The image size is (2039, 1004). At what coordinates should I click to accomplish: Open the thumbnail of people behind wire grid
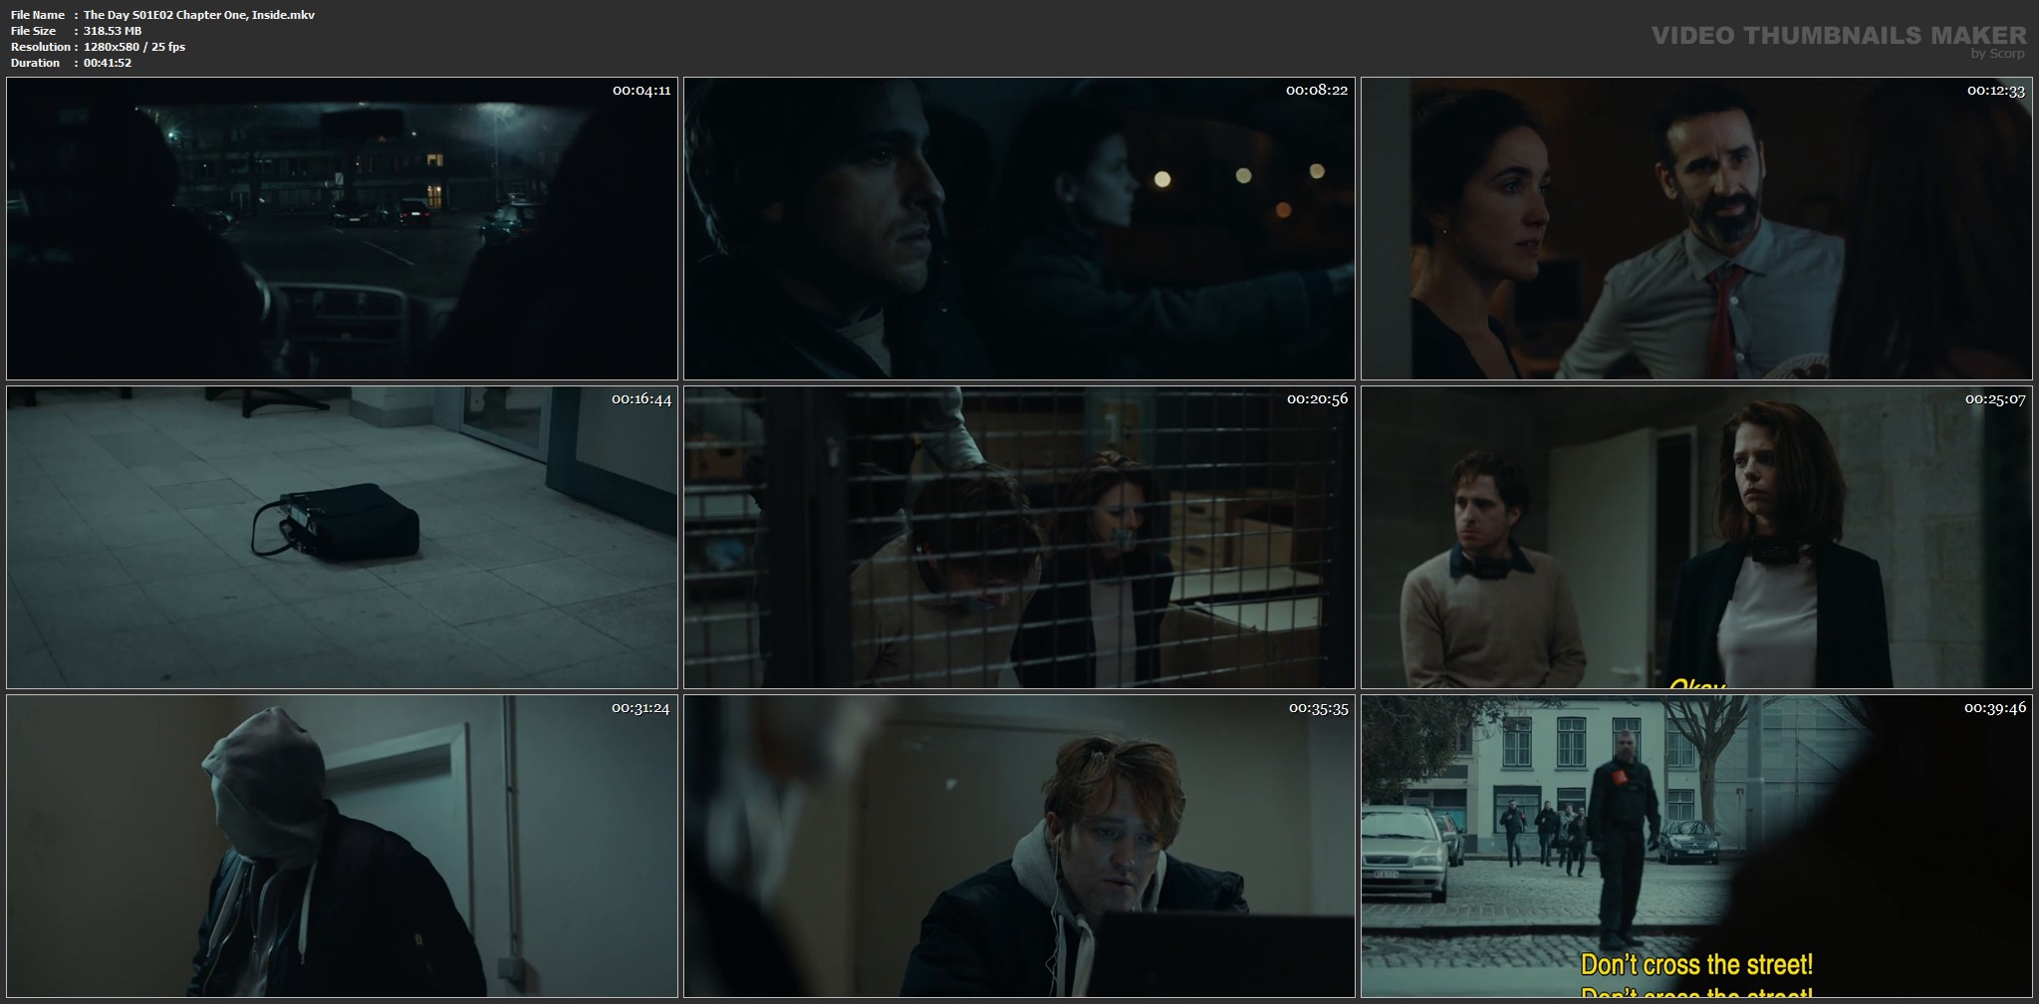[1019, 538]
